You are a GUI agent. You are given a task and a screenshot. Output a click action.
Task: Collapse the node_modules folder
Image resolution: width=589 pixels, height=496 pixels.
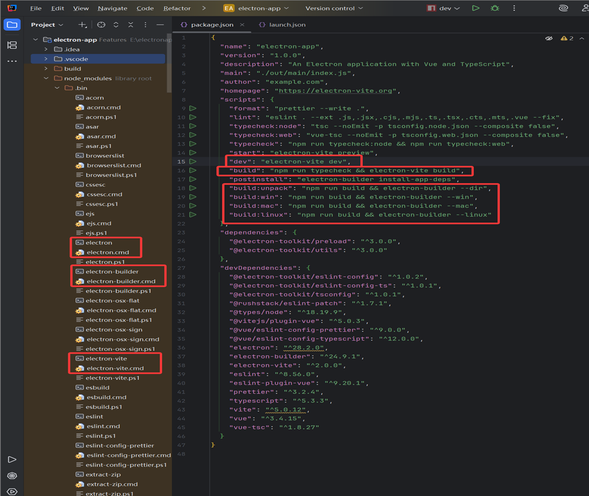click(x=46, y=79)
